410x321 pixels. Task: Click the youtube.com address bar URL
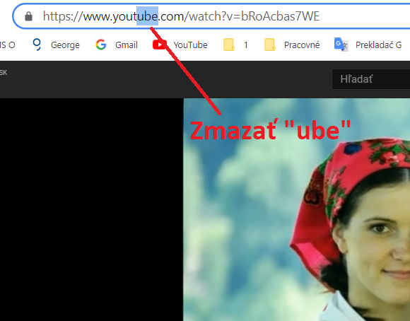(x=181, y=16)
